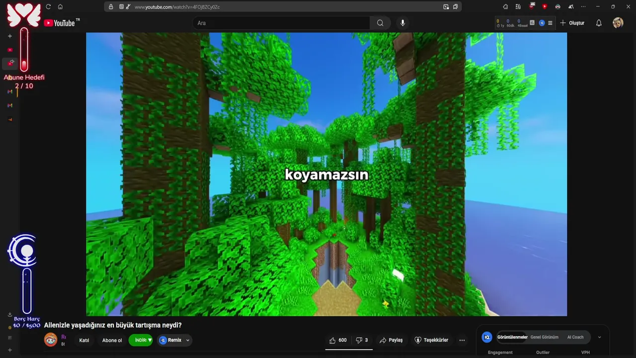The height and width of the screenshot is (358, 636).
Task: Select the Görüntülenmeler tab in vidIQ panel
Action: coord(512,337)
